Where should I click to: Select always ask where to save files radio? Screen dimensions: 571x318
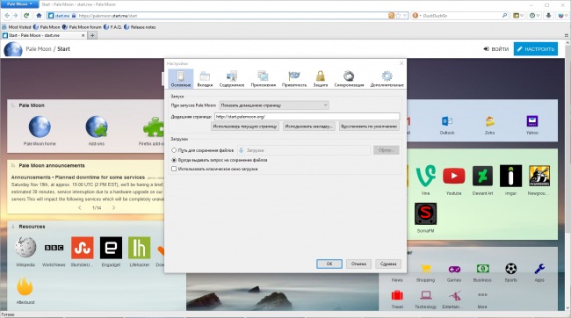pyautogui.click(x=174, y=160)
